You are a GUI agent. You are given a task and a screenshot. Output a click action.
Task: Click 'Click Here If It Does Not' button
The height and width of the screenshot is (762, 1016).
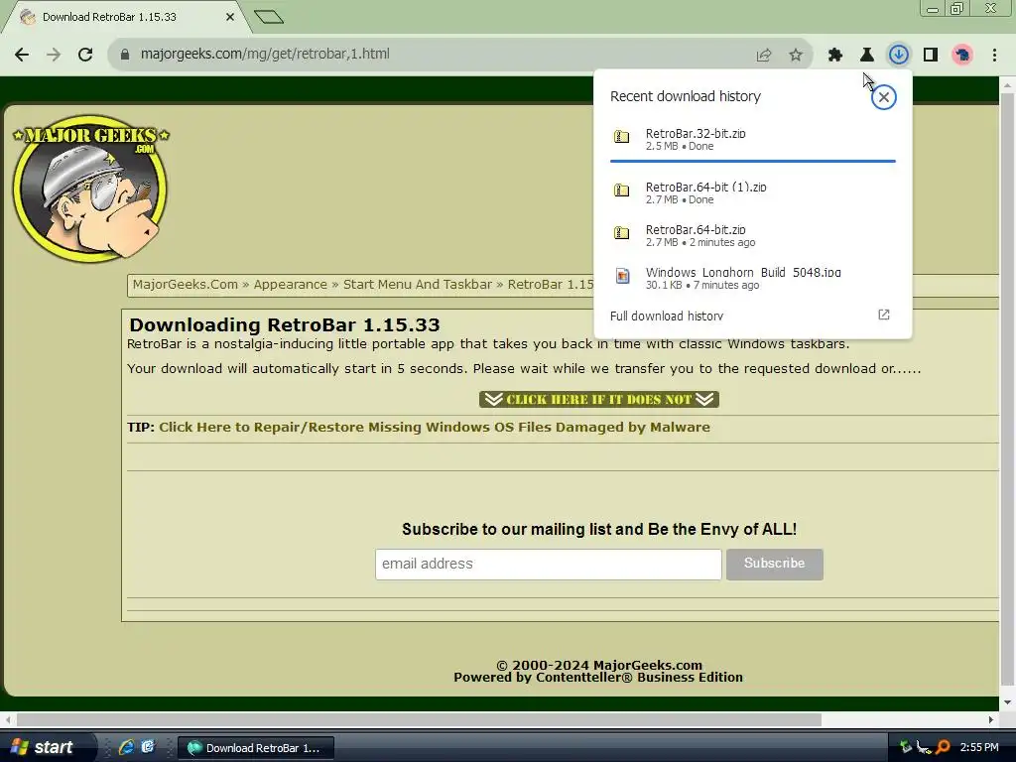pyautogui.click(x=598, y=399)
